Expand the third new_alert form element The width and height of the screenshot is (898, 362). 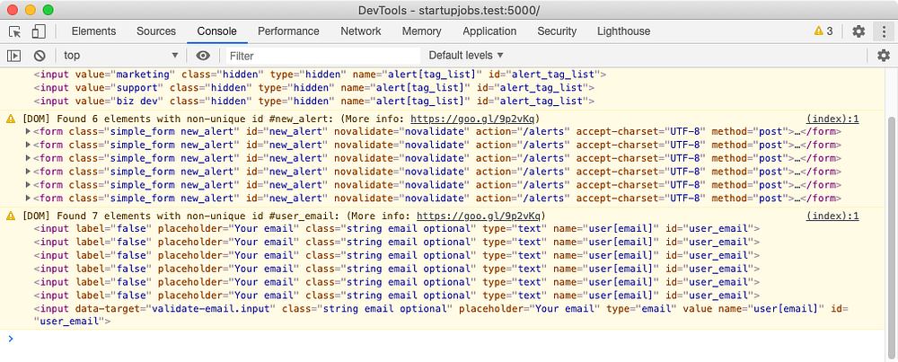[x=29, y=159]
